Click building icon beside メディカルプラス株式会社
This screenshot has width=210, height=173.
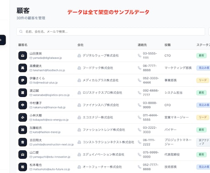click(79, 80)
